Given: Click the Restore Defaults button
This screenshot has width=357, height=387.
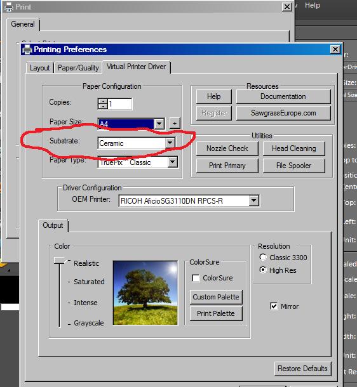Looking at the screenshot, I should (302, 369).
